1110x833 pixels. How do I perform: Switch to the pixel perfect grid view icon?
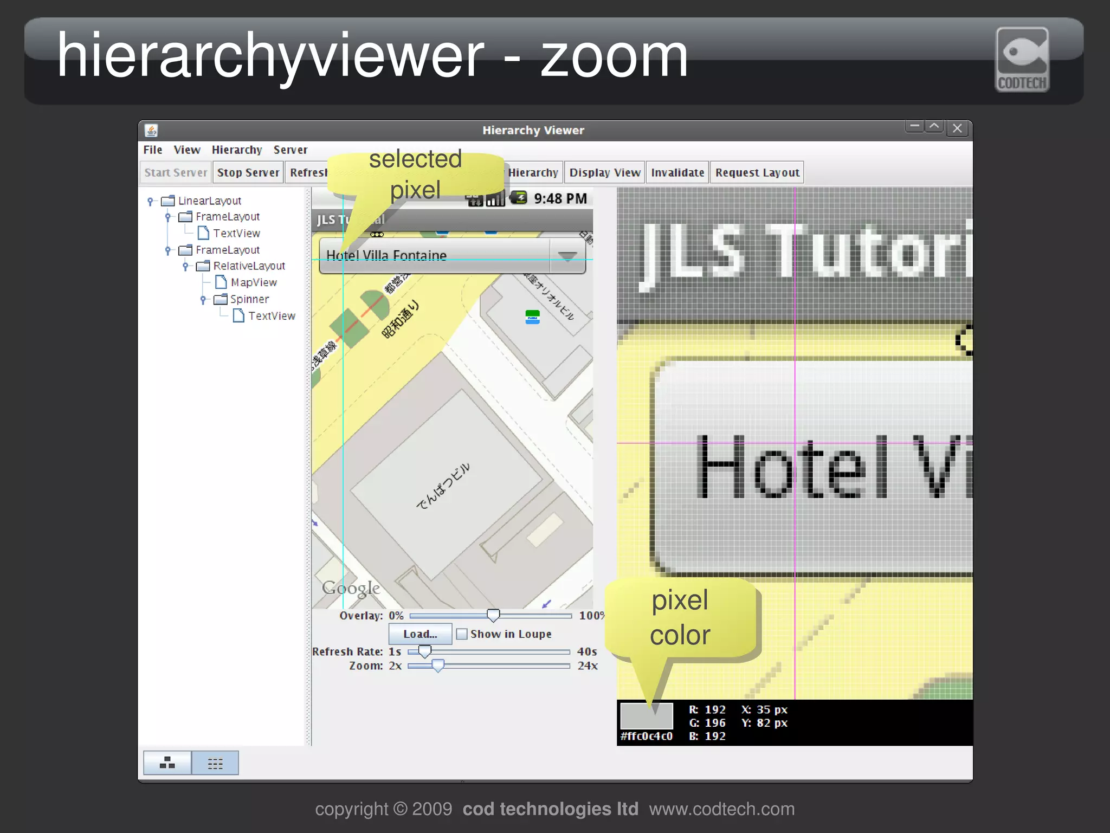215,763
